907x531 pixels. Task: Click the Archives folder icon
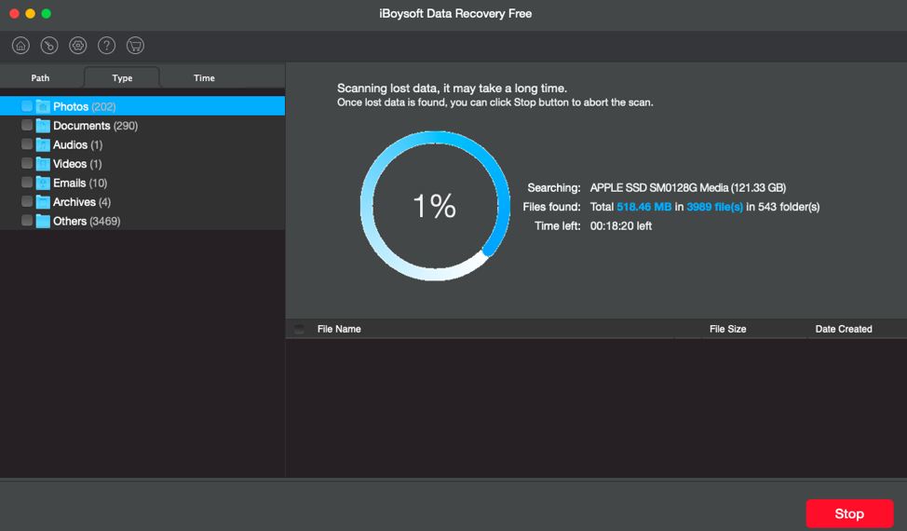click(x=43, y=202)
